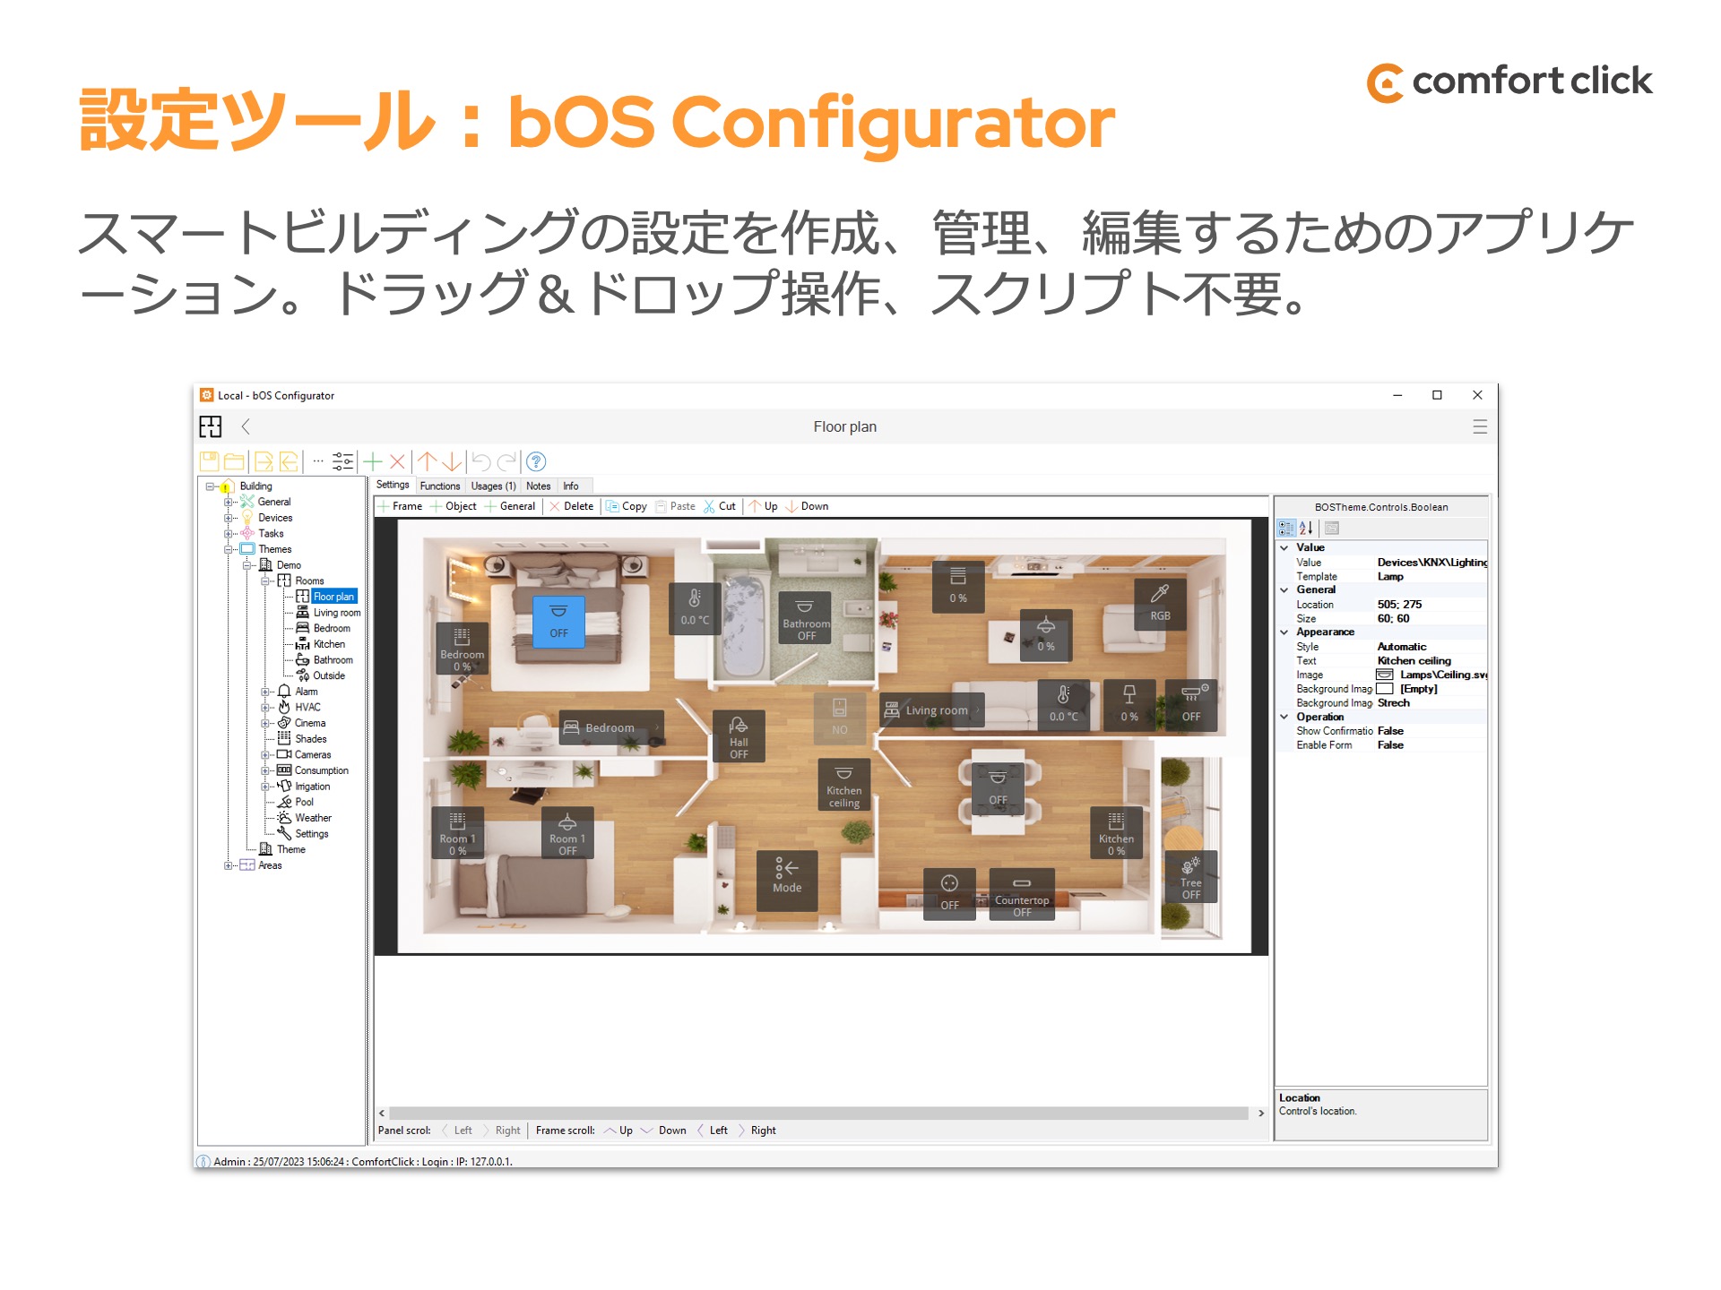The width and height of the screenshot is (1721, 1290).
Task: Click the Export arrow-right page icon
Action: click(x=264, y=461)
